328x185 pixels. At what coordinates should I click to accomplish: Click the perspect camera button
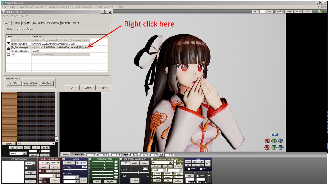[x=81, y=163]
